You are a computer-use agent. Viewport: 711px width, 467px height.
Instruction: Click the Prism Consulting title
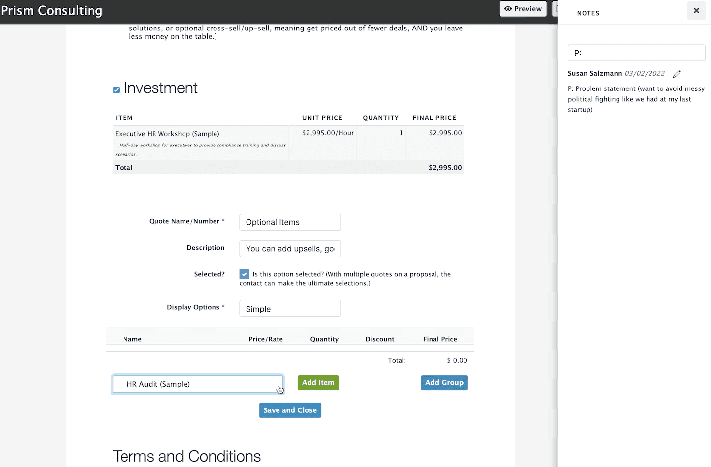pyautogui.click(x=52, y=11)
